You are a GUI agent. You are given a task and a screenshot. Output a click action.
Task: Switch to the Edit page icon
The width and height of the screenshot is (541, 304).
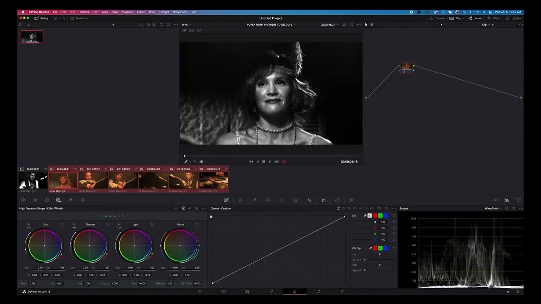click(x=247, y=291)
